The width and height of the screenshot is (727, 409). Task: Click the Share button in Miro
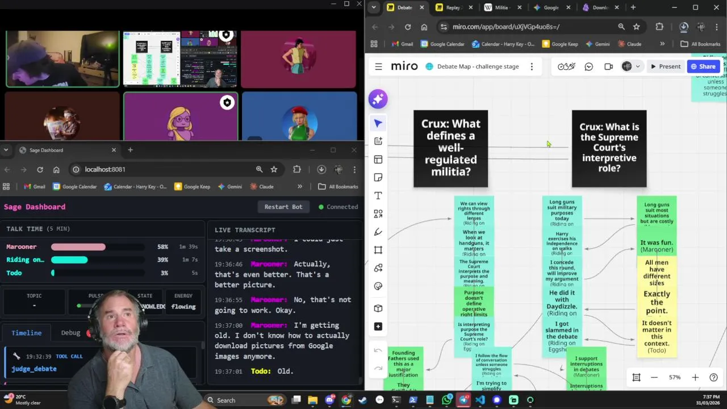[x=703, y=66]
